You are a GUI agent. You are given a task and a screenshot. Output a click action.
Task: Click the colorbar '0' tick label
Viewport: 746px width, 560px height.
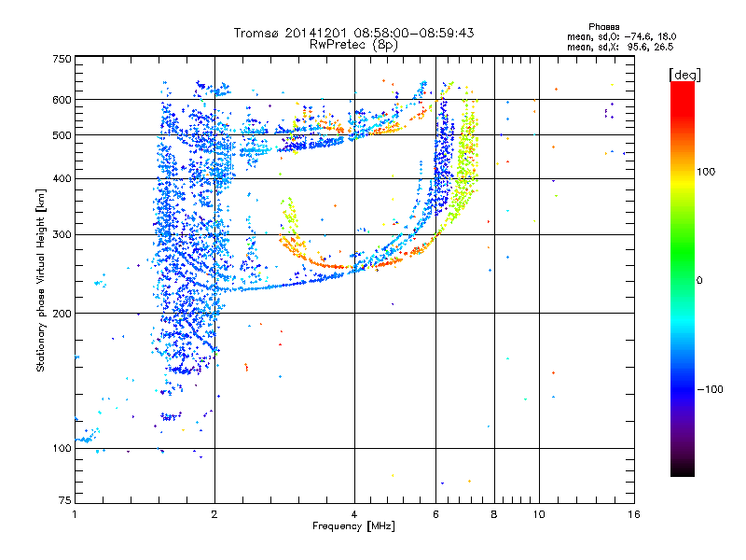(x=698, y=281)
